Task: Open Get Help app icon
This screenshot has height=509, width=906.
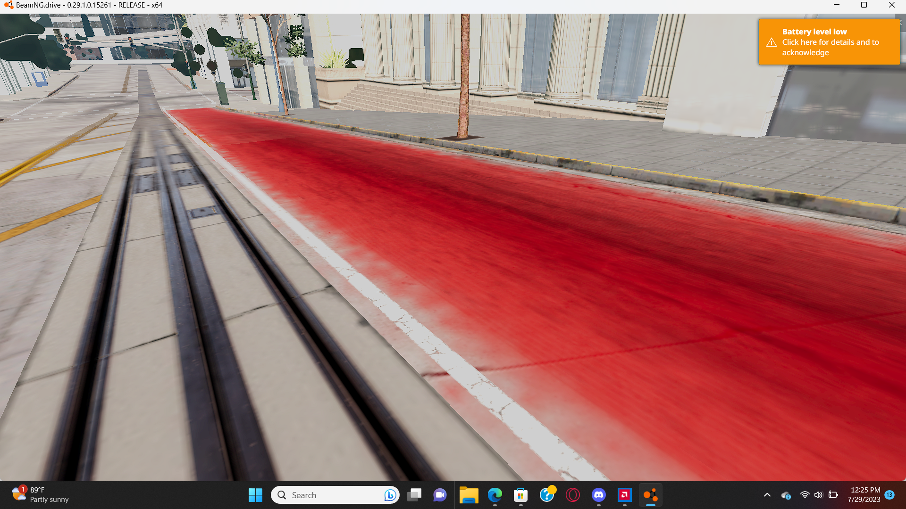Action: (547, 495)
